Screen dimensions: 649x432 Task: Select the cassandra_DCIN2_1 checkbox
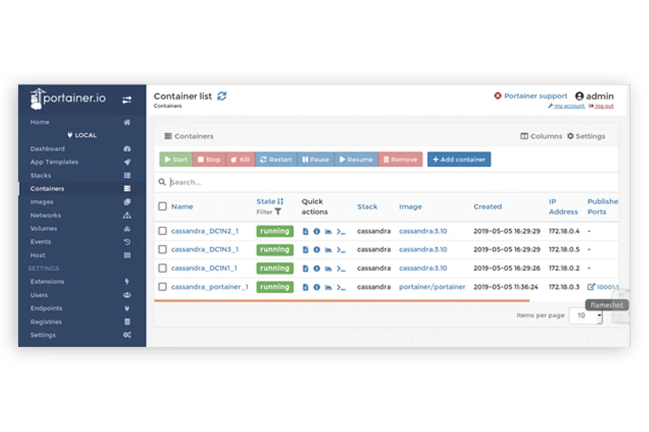point(162,231)
